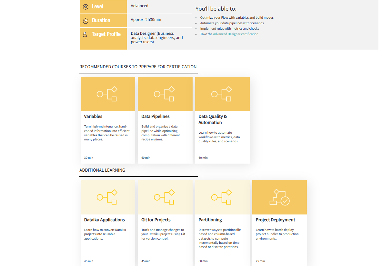
Task: Open the Dataiku Applications flow icon
Action: 107,197
